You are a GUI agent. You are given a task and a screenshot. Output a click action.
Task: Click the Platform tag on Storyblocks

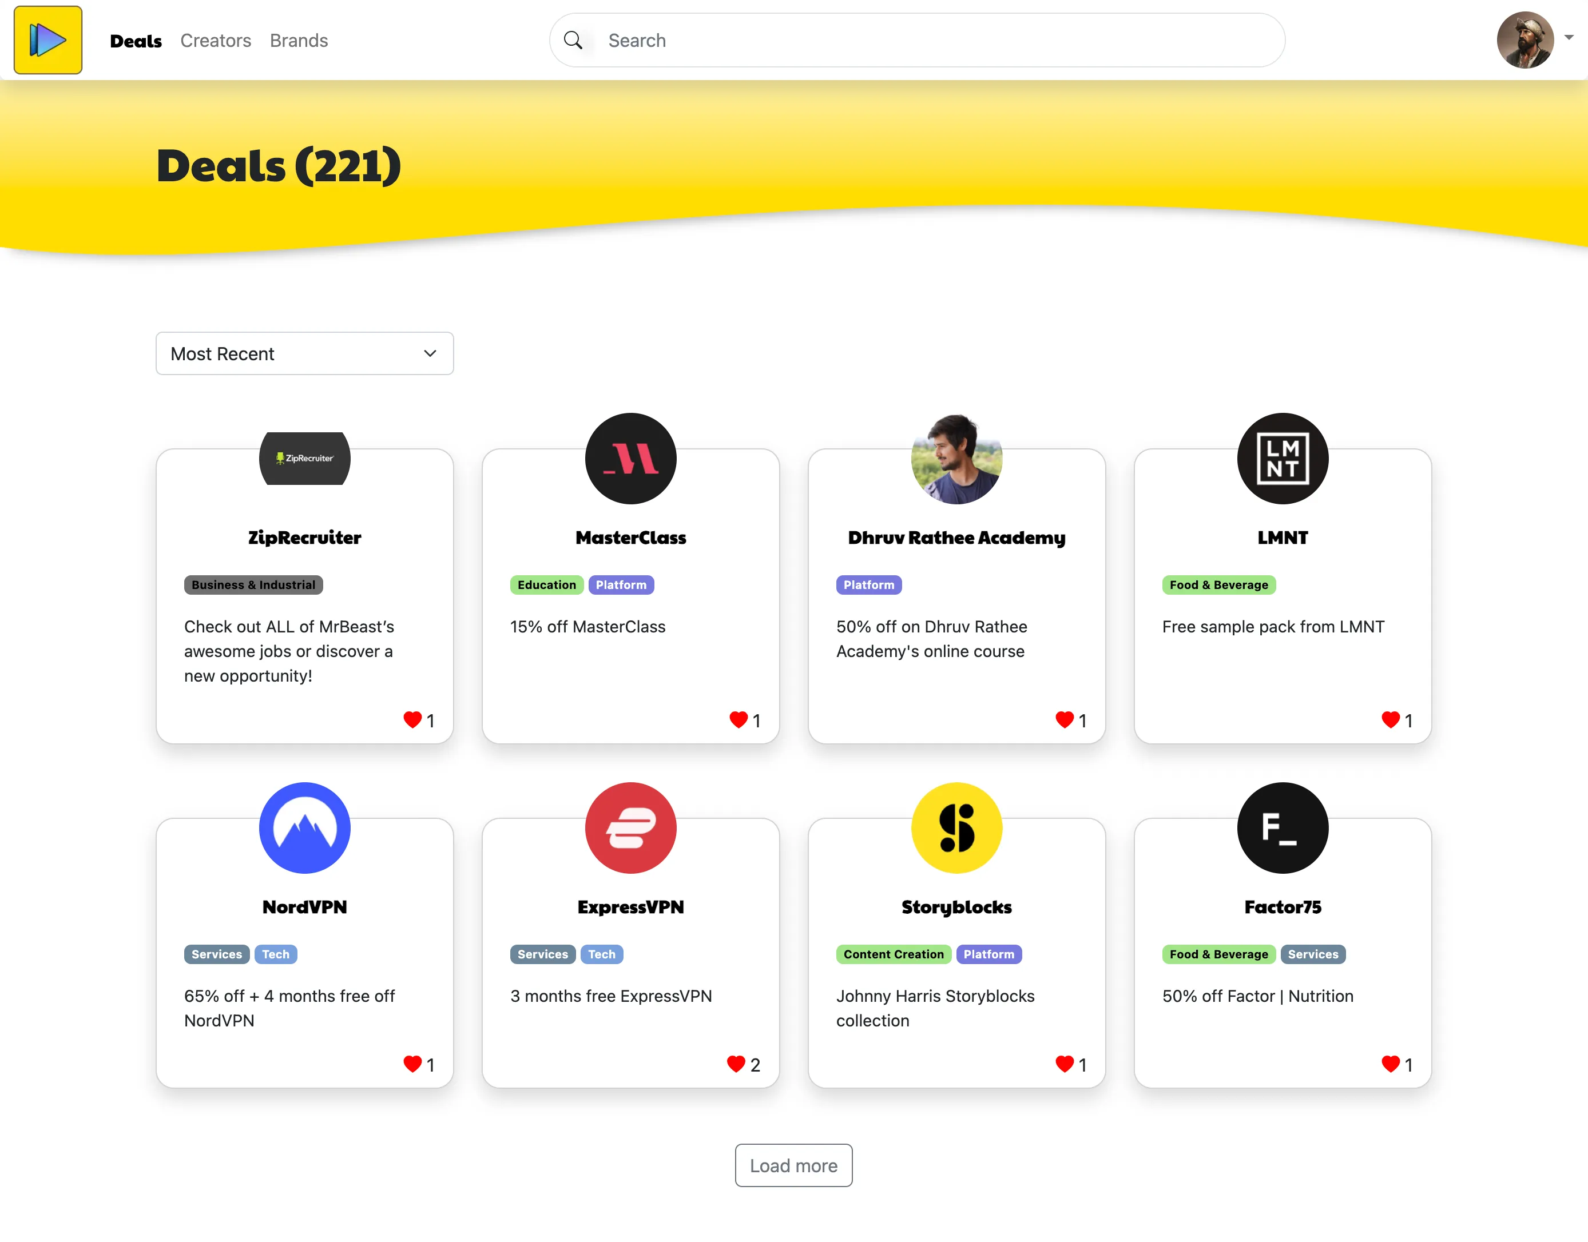tap(988, 955)
